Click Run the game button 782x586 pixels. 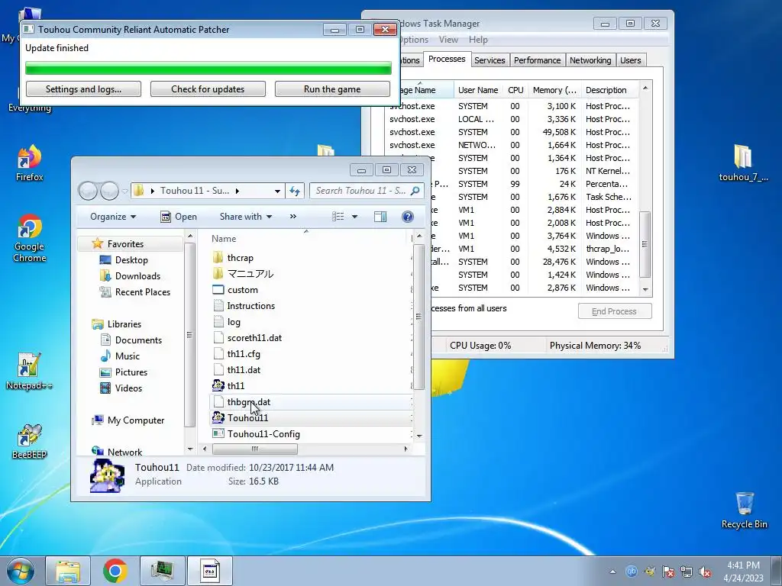332,89
